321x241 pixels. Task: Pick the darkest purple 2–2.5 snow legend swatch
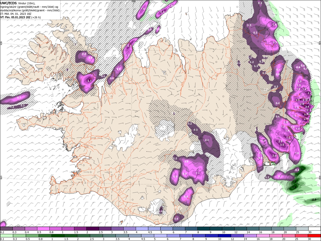pyautogui.click(x=93, y=229)
